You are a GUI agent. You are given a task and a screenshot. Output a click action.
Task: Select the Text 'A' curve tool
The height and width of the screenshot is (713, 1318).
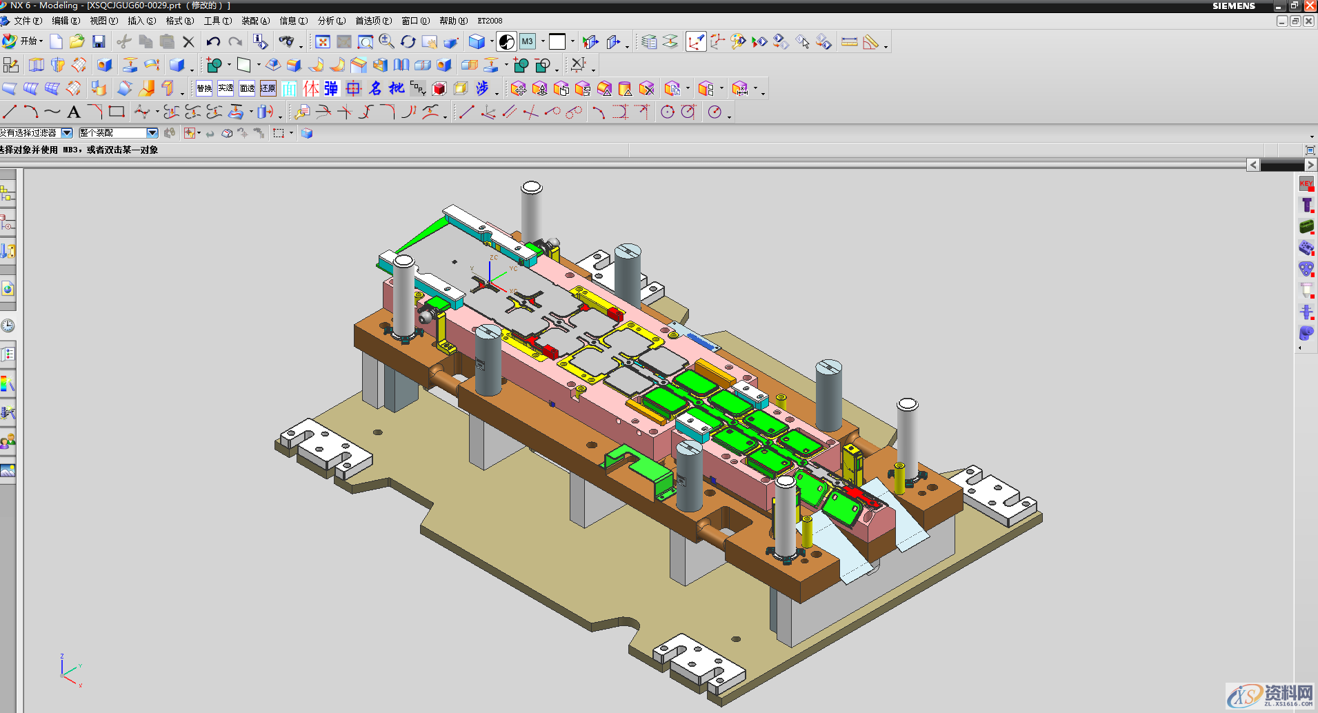point(74,112)
